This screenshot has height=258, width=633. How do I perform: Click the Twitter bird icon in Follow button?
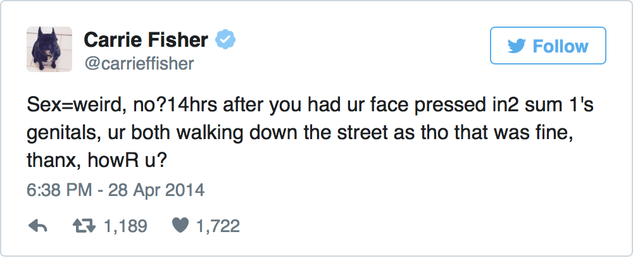click(x=515, y=46)
